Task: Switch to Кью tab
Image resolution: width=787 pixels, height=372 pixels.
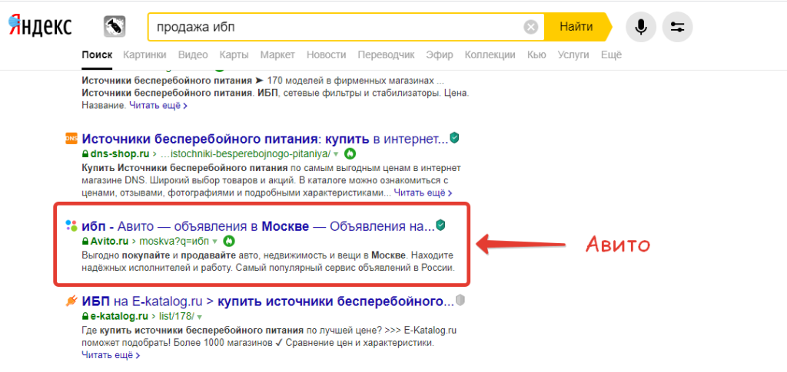Action: (x=536, y=55)
